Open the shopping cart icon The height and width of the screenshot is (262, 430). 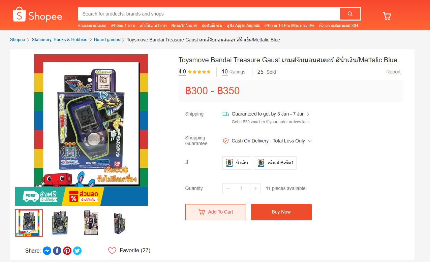(x=387, y=16)
